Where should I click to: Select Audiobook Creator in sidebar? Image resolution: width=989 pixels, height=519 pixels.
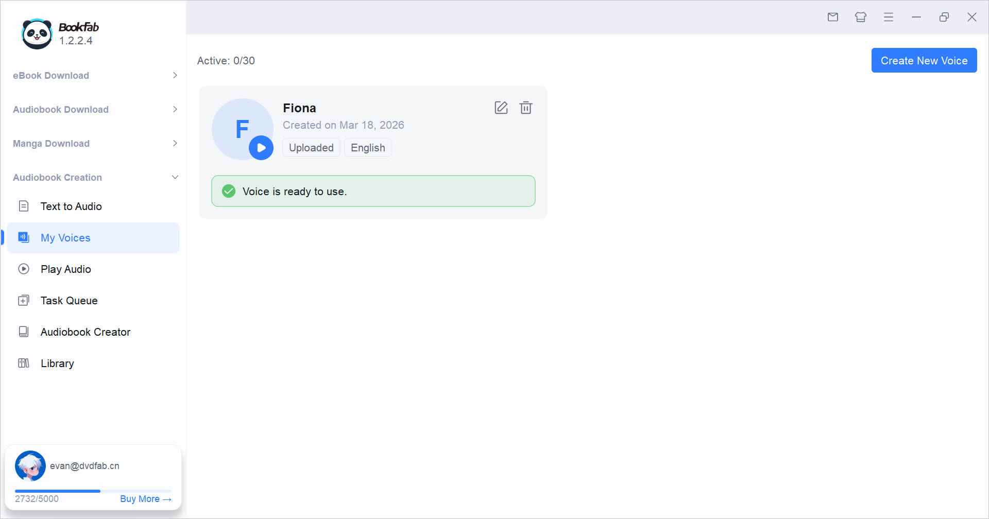[x=86, y=332]
